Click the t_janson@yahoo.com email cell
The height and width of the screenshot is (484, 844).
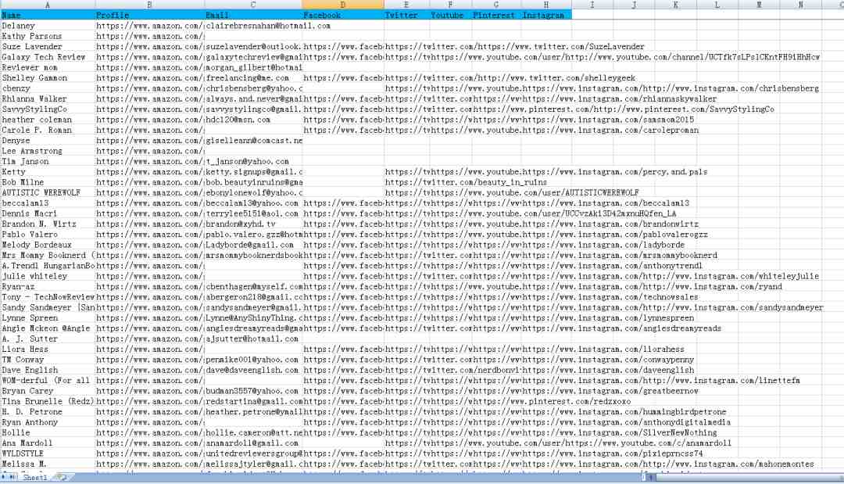click(253, 162)
